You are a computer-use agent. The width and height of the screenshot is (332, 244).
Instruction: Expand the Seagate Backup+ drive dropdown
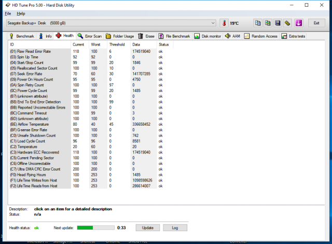click(x=213, y=23)
